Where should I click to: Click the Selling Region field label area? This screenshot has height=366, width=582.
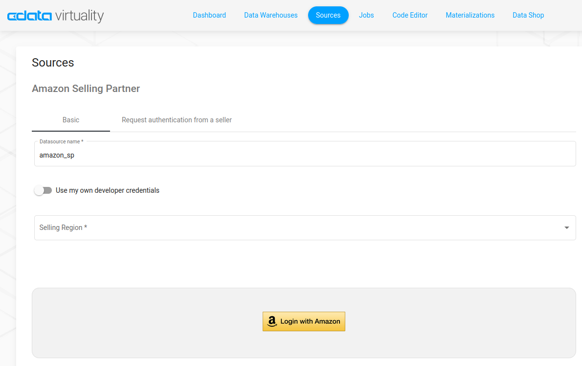point(65,228)
